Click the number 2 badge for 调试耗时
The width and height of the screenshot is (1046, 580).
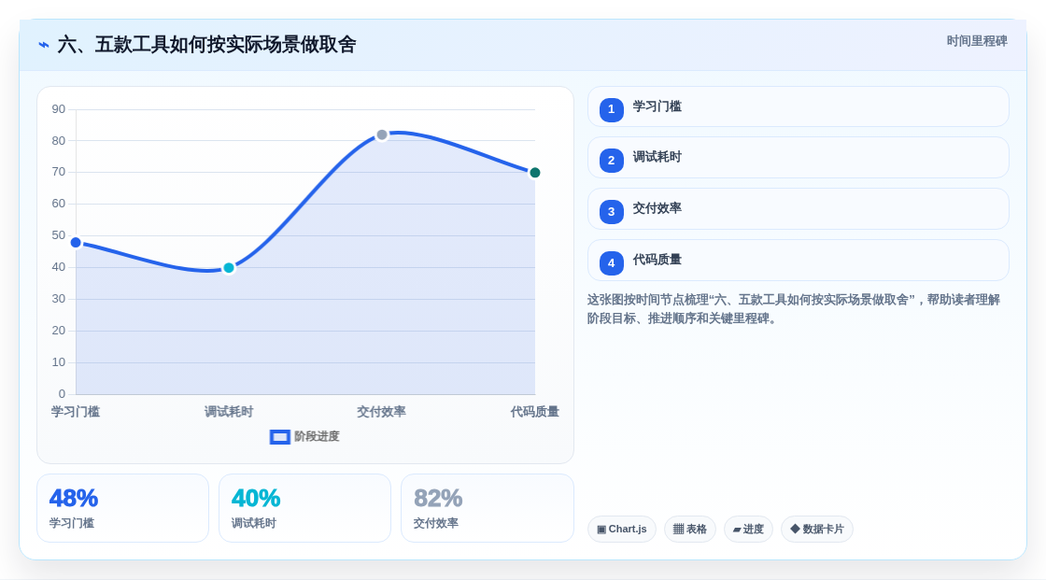(611, 161)
